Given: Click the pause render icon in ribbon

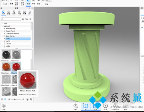Looking at the screenshot, I should click(x=12, y=2).
